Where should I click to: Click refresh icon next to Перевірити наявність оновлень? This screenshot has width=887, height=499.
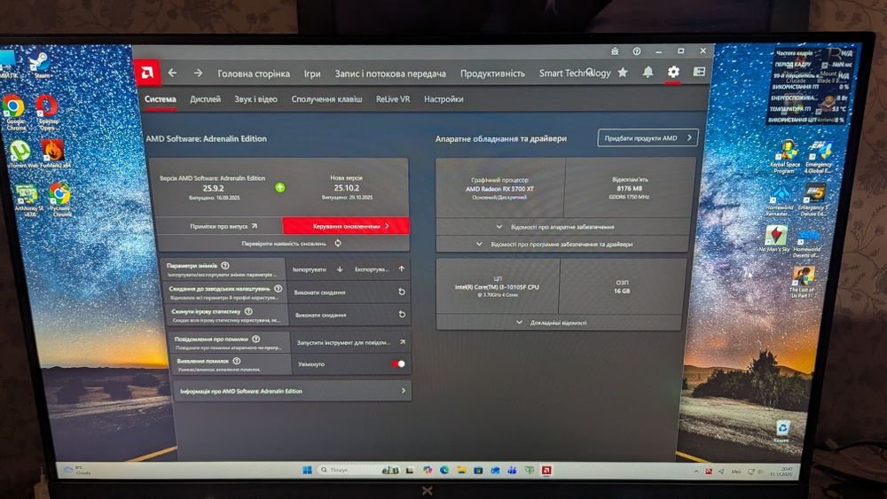pyautogui.click(x=338, y=244)
